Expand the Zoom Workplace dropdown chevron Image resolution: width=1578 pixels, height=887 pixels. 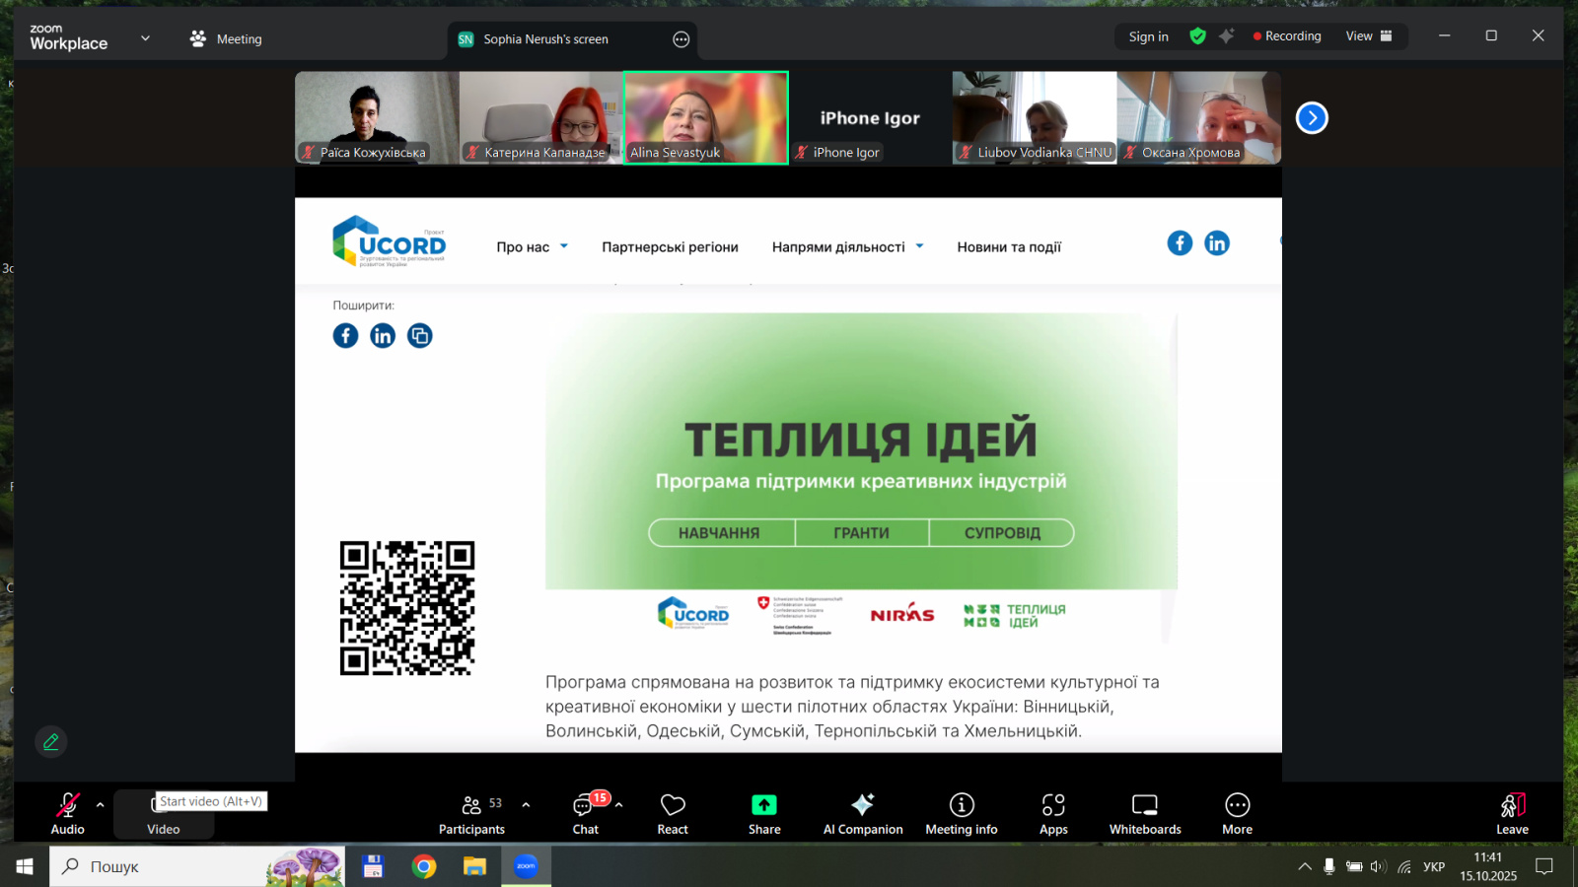[145, 38]
